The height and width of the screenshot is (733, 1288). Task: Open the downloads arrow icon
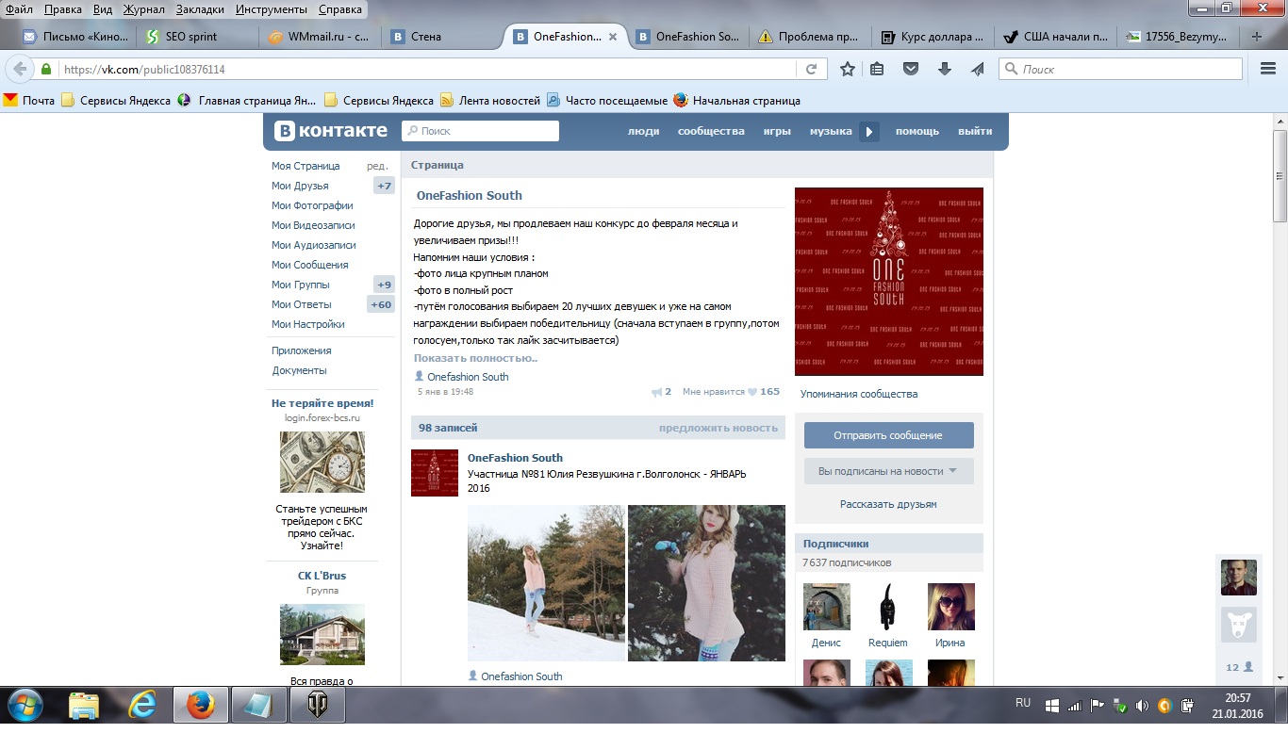coord(945,69)
